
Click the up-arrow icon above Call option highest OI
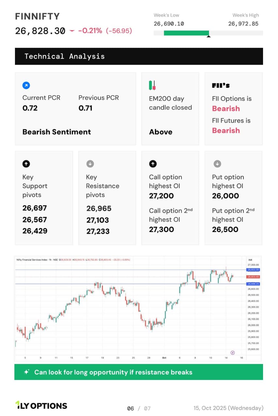(x=153, y=164)
